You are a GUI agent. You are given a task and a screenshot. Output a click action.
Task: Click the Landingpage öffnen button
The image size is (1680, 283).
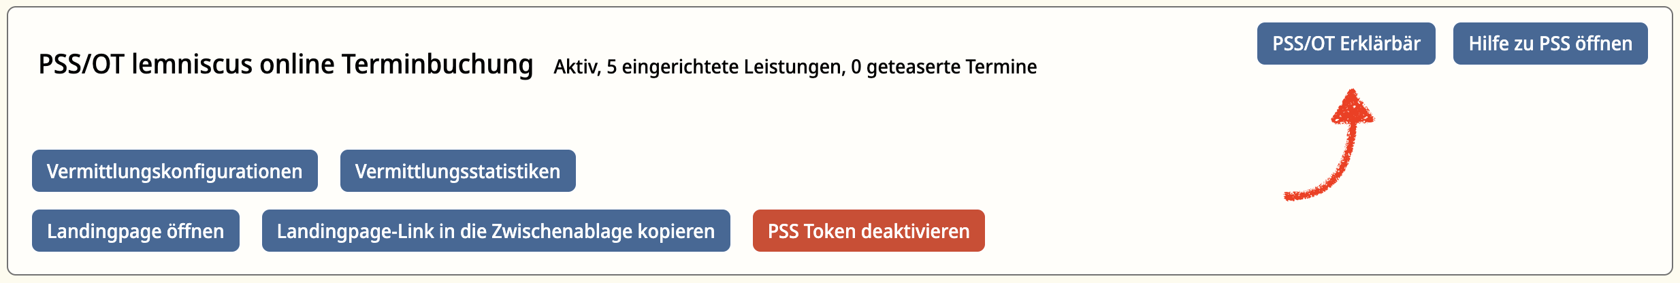point(135,231)
